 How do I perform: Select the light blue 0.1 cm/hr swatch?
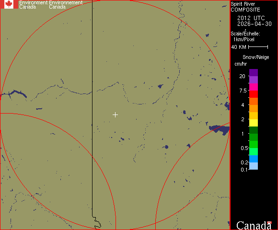tap(254, 166)
